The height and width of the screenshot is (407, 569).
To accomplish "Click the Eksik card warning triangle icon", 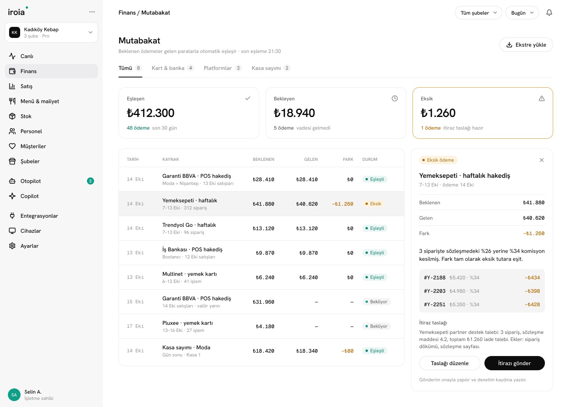I will (x=542, y=98).
